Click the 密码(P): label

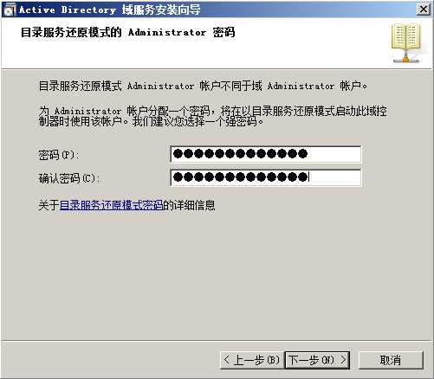tap(59, 155)
